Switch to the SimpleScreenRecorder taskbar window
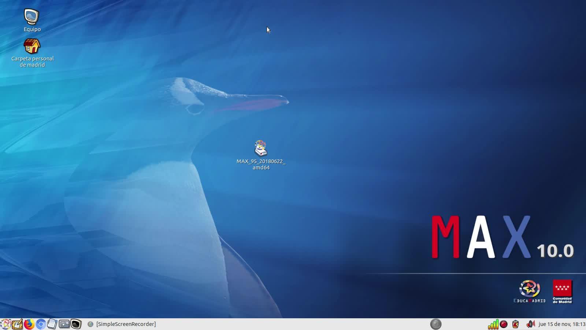586x330 pixels. [x=122, y=324]
